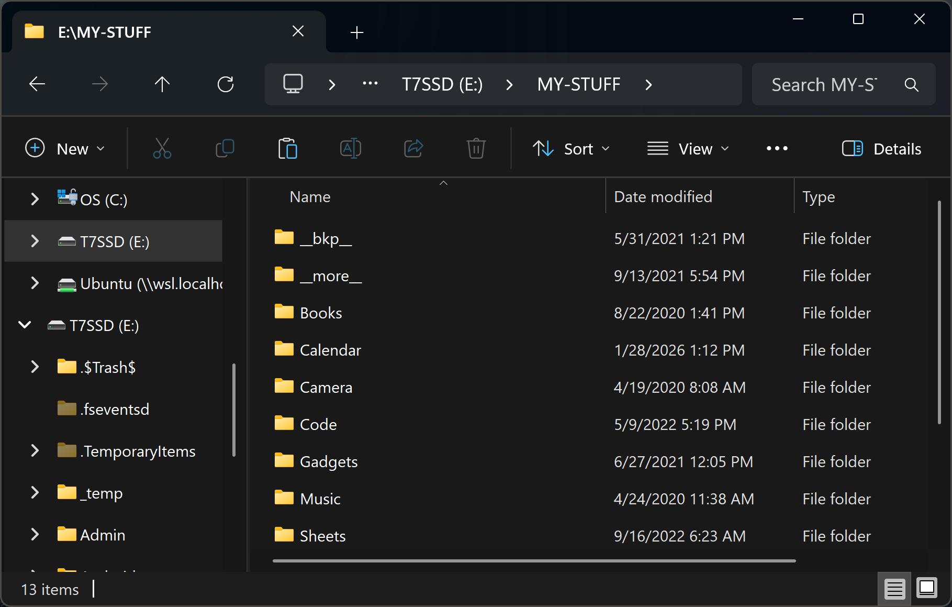Open the Sort dropdown
Screen dimensions: 952x607
(571, 149)
